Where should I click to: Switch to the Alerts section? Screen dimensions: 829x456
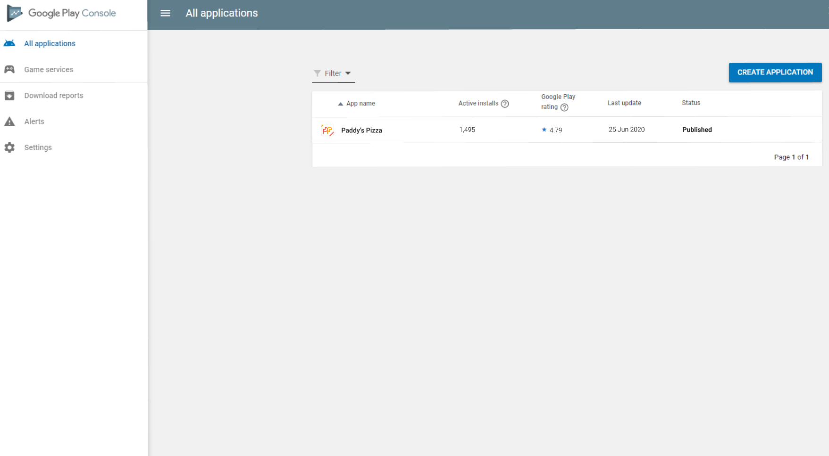[x=34, y=121]
